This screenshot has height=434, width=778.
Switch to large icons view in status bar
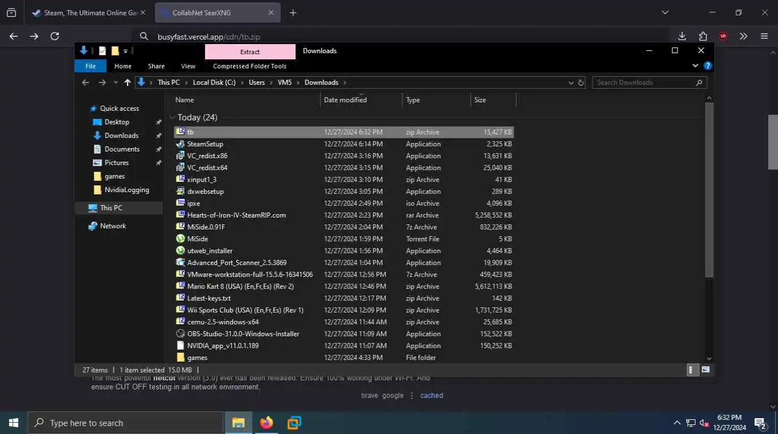click(x=705, y=370)
